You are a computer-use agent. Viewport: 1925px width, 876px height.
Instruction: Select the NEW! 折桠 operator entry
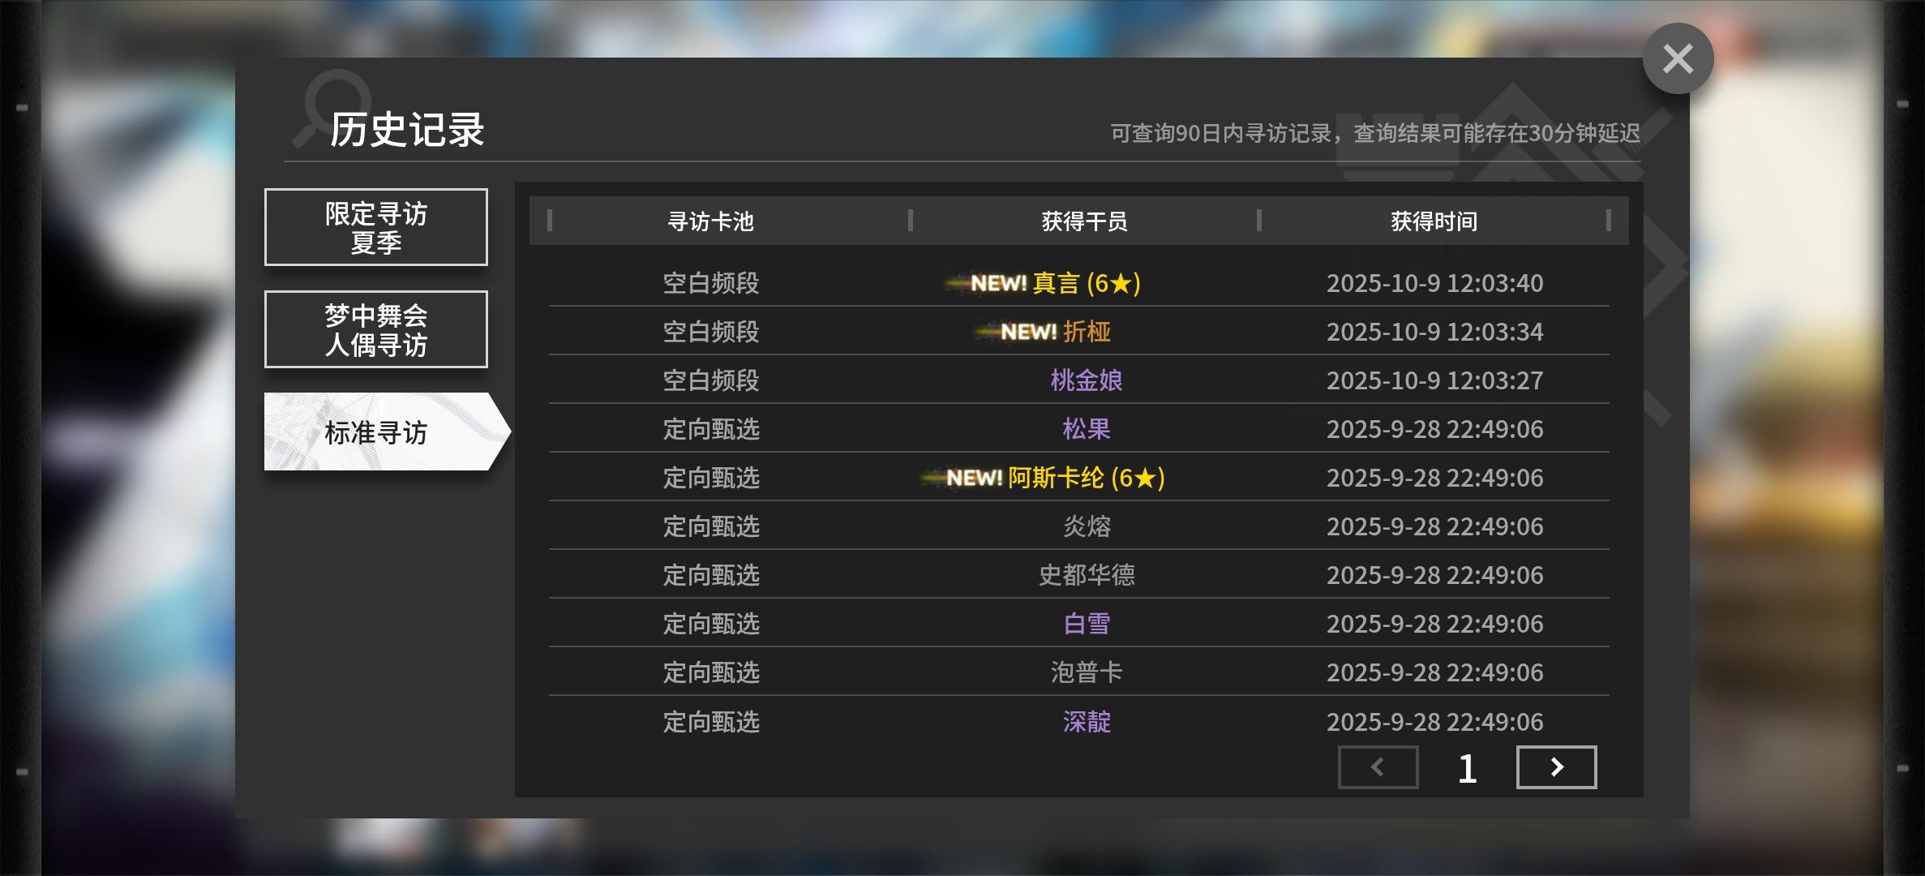(1056, 332)
